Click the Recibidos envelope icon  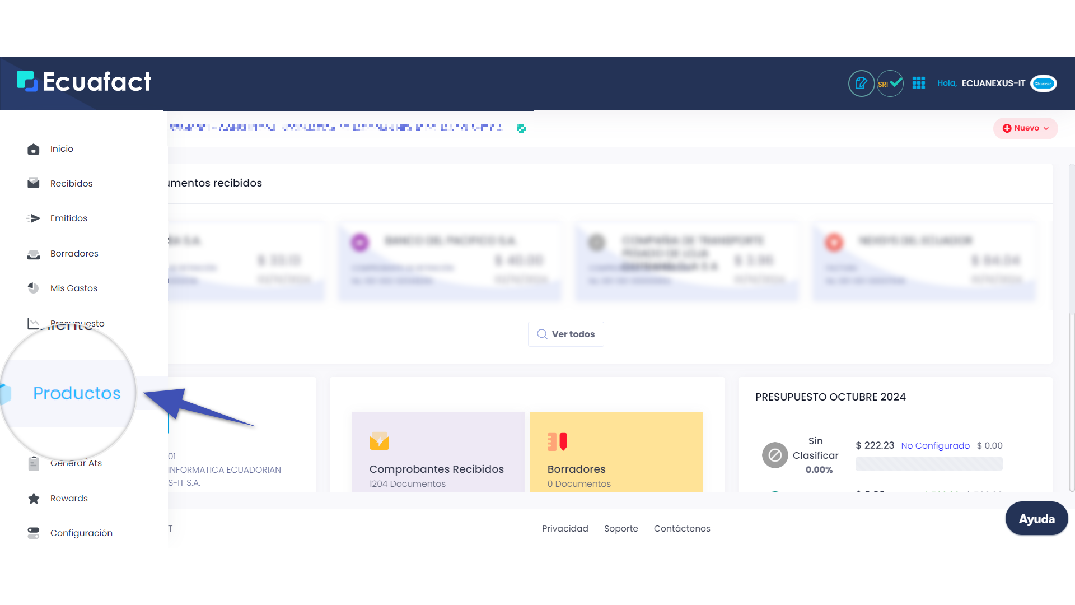pyautogui.click(x=34, y=183)
